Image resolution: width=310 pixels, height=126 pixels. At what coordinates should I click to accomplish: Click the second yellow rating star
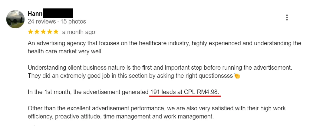pos(37,32)
